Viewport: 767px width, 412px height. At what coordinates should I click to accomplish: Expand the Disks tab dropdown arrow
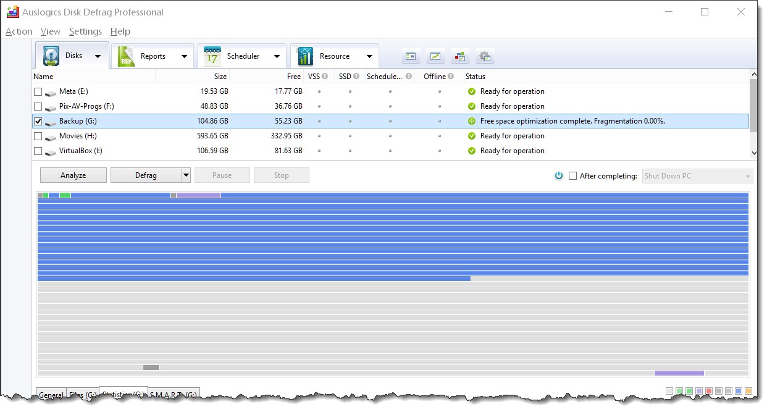pyautogui.click(x=98, y=56)
